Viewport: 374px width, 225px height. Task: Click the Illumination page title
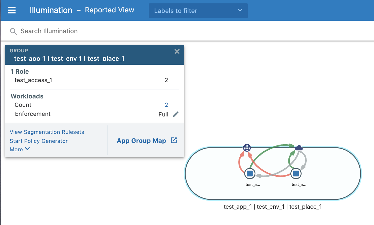tap(51, 10)
